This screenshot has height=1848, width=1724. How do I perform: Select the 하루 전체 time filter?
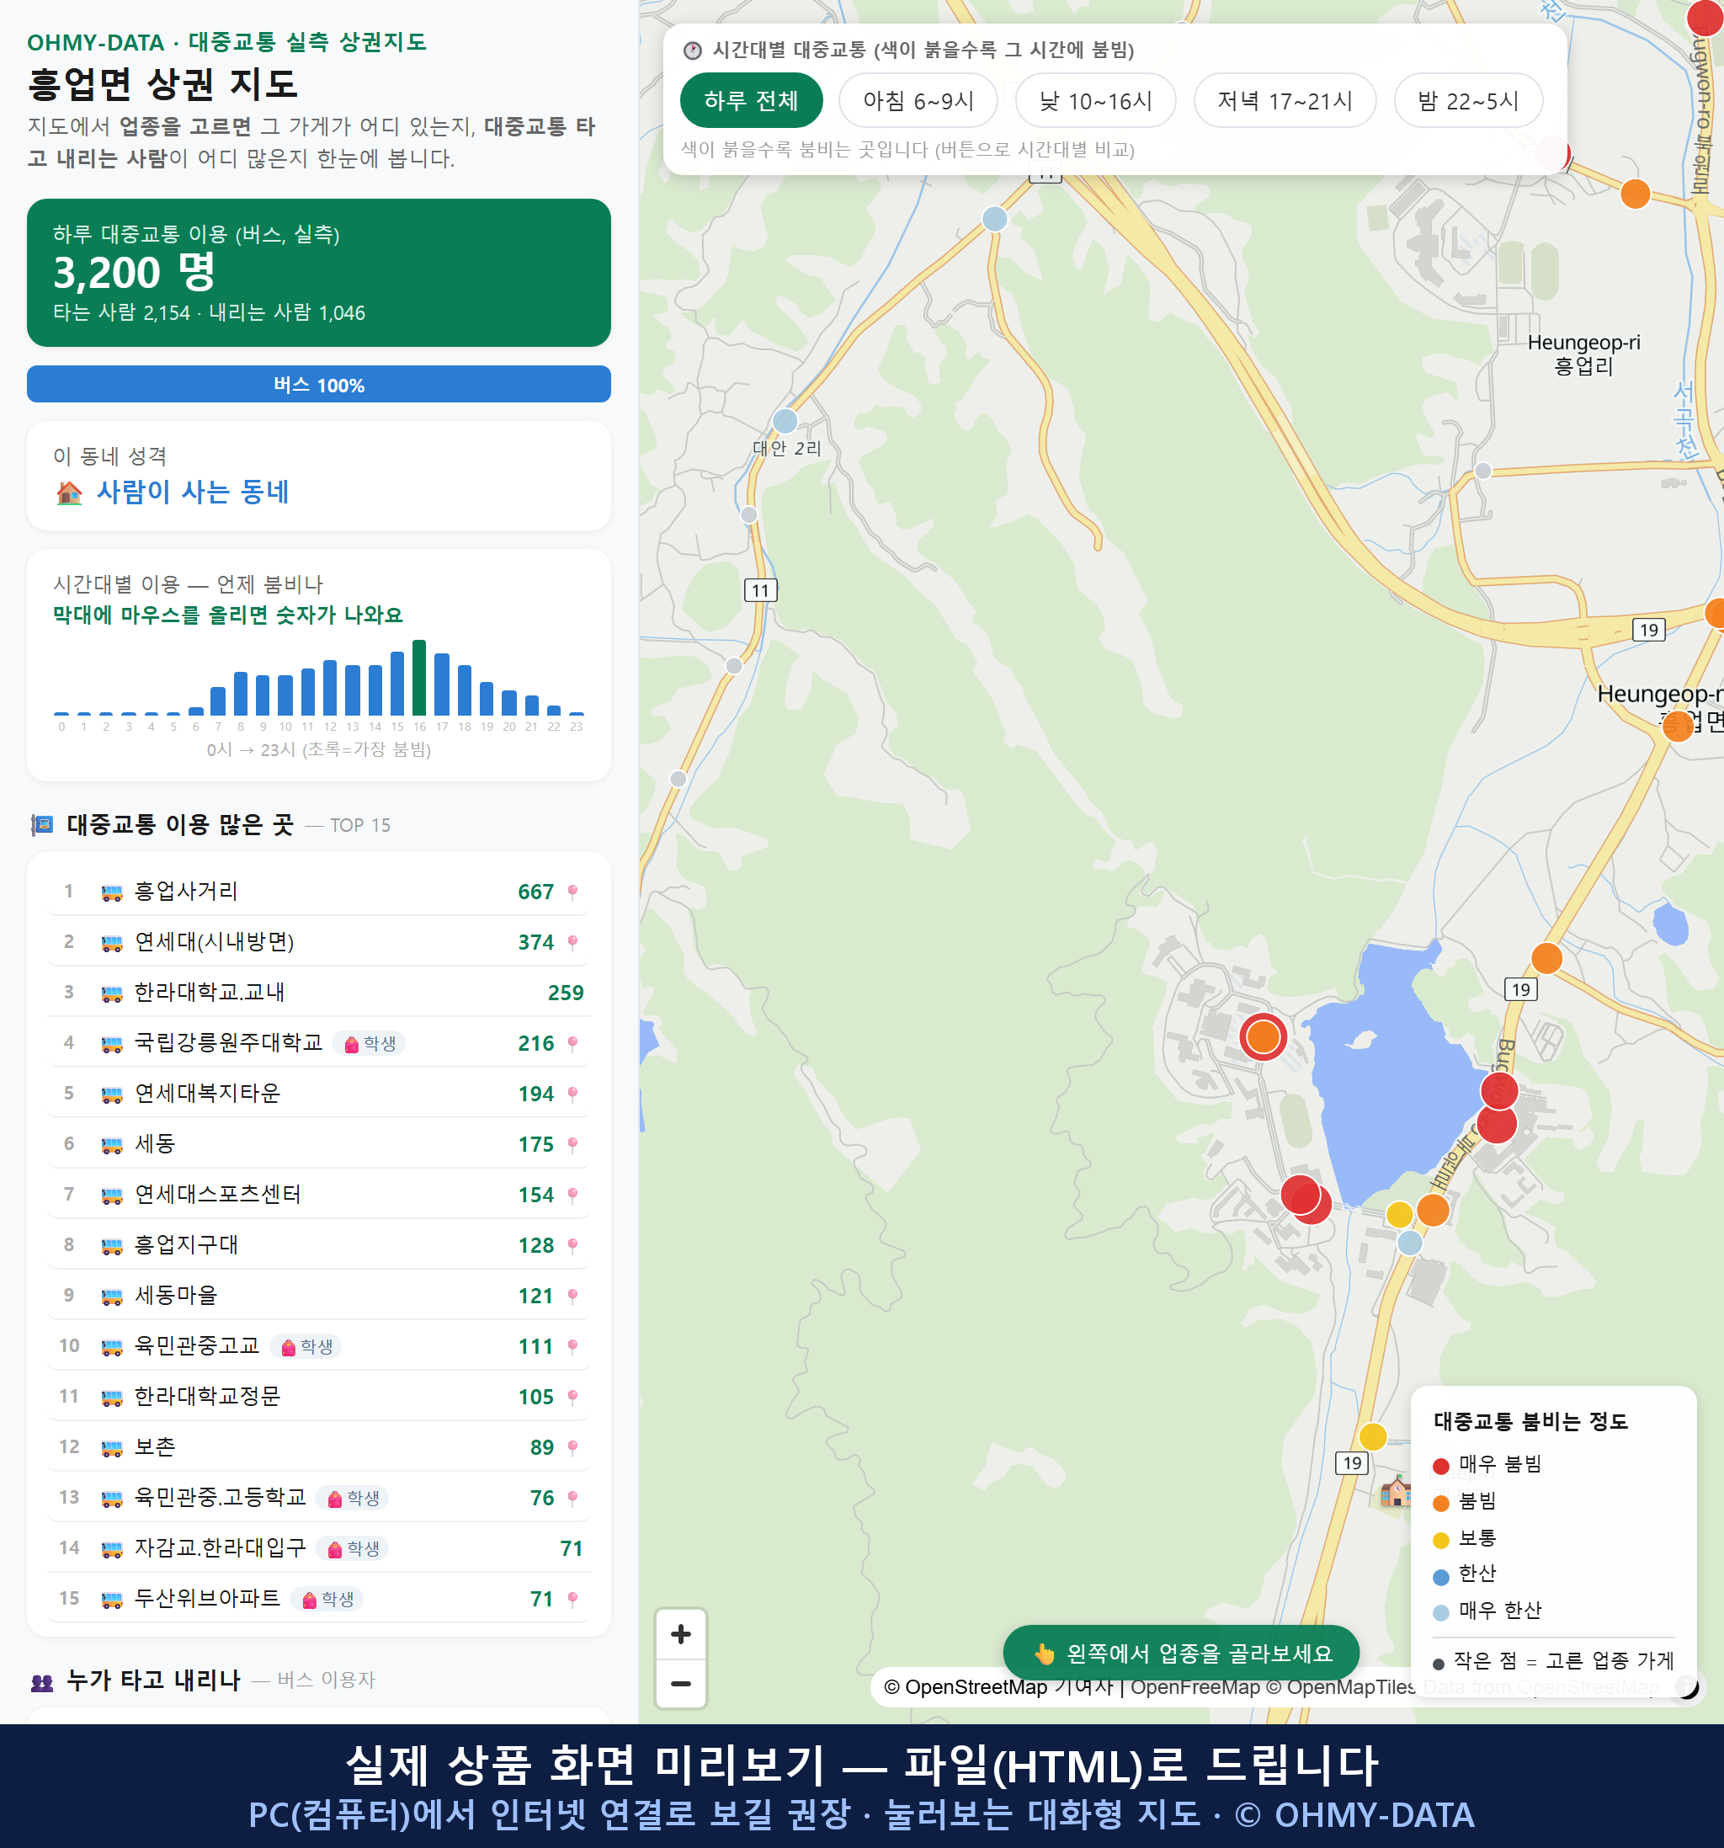(x=751, y=100)
